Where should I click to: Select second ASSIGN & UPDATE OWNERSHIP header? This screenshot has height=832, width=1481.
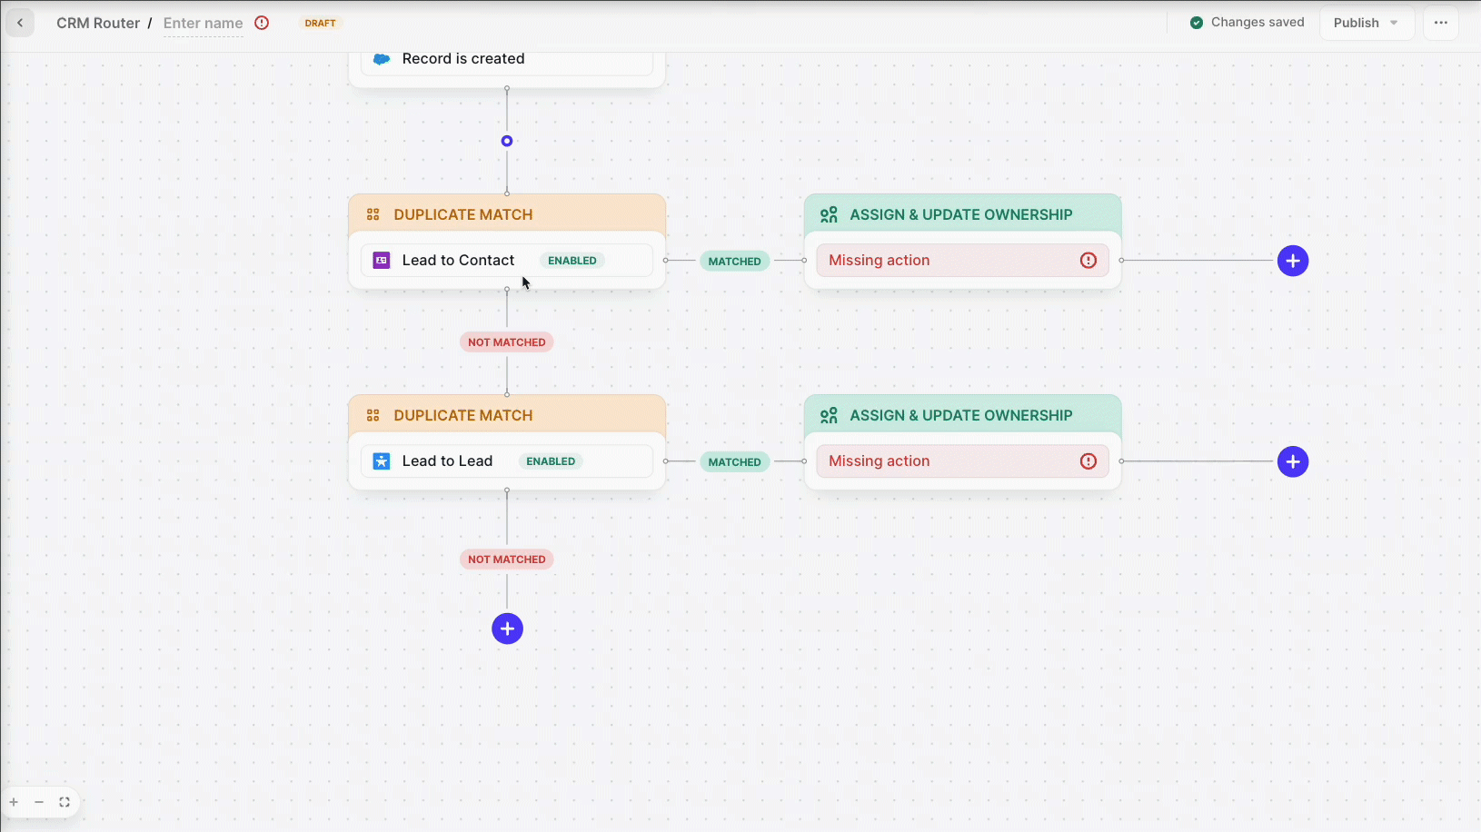962,415
